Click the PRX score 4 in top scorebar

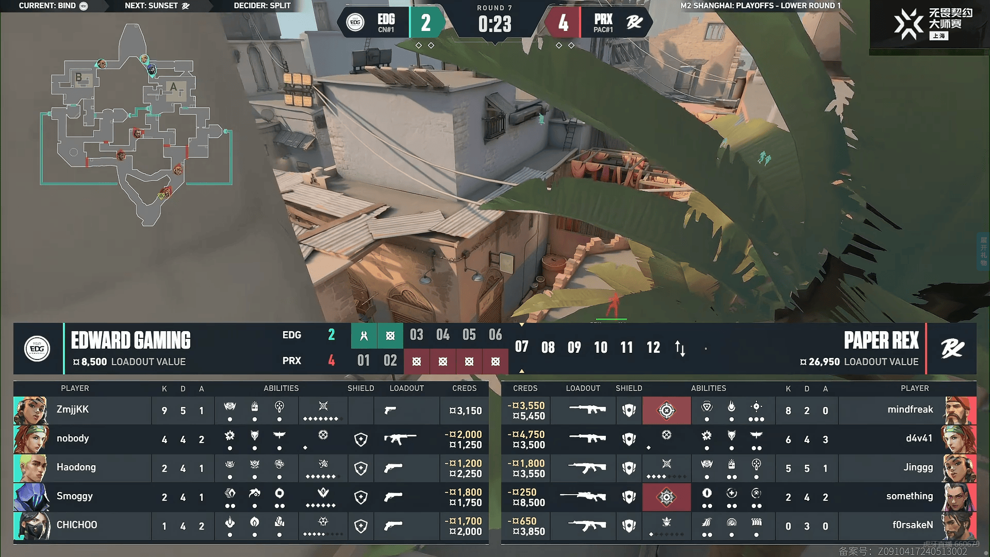point(564,23)
